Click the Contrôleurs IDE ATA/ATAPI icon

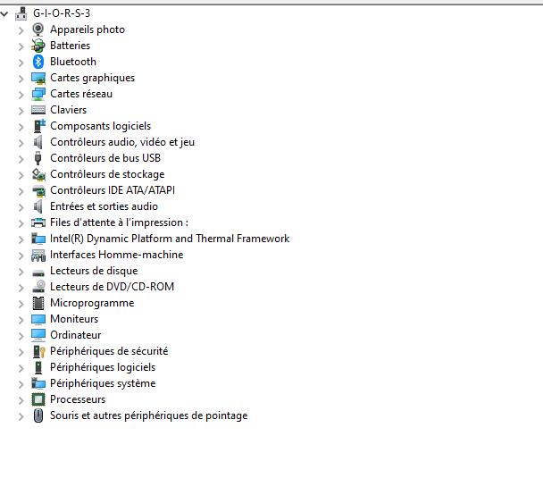38,190
